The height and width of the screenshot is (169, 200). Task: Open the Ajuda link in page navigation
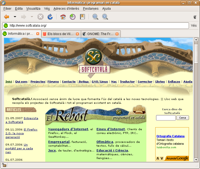(x=188, y=81)
